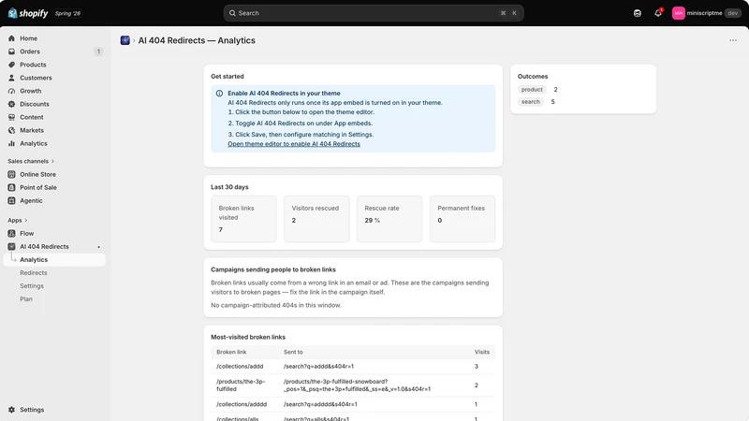
Task: Open the Point of Sale icon
Action: [x=11, y=188]
